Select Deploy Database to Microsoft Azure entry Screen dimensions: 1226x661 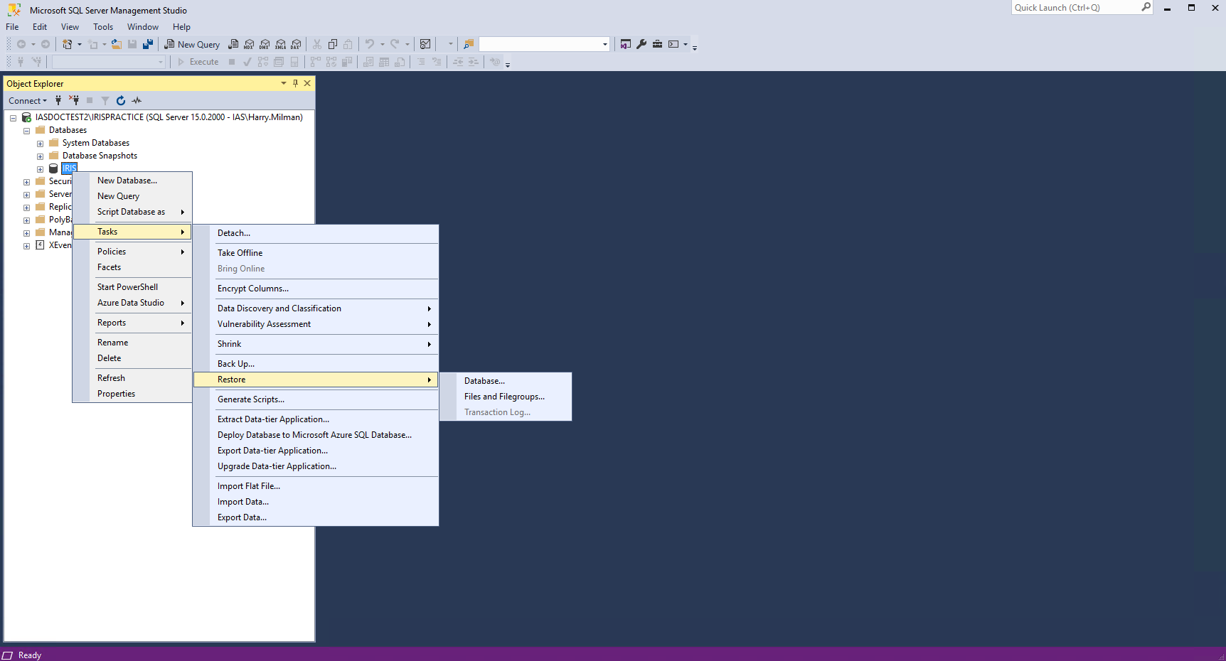click(316, 435)
